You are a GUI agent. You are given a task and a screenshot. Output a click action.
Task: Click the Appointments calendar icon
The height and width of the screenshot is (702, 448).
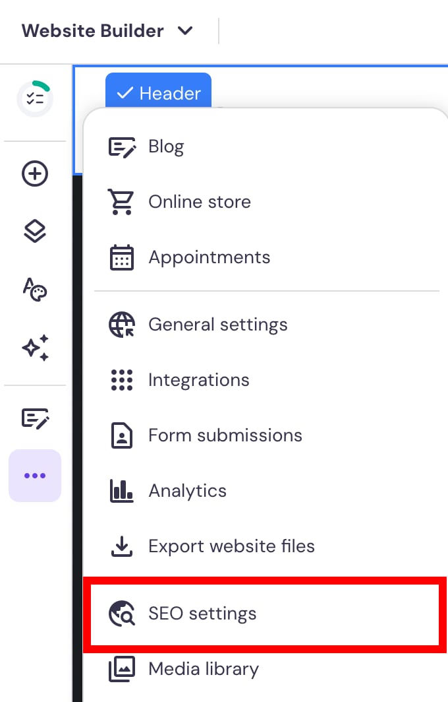121,257
